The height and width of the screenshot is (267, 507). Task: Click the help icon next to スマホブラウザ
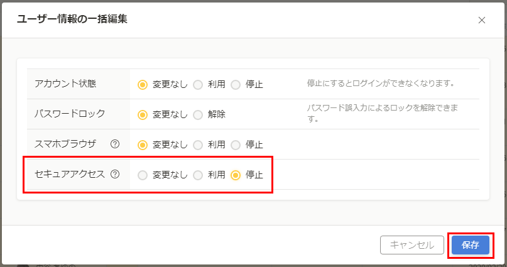pyautogui.click(x=115, y=144)
